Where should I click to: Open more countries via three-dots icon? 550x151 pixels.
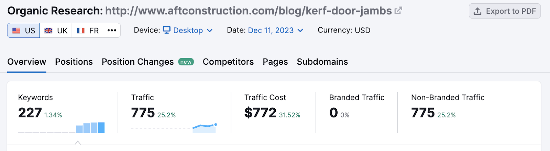tap(112, 30)
